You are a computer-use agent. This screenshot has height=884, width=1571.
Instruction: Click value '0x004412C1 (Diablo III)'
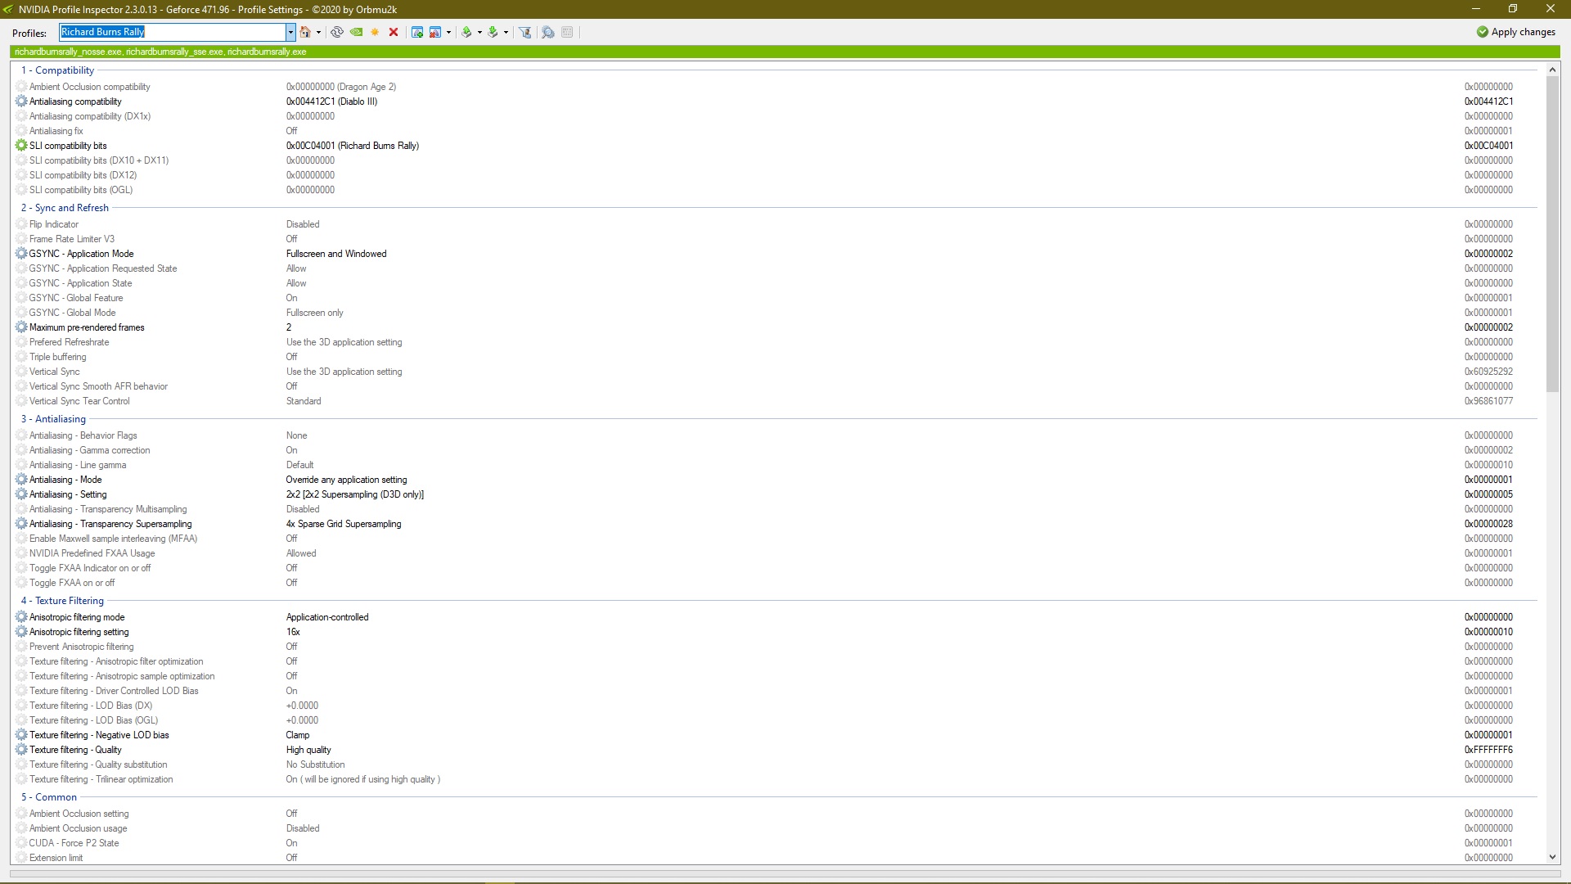coord(331,101)
